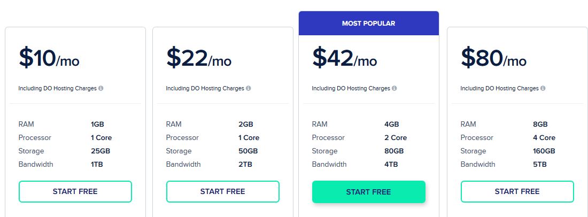Screen dimensions: 588x217
Task: Click the info icon in the $22 plan
Action: click(x=249, y=88)
